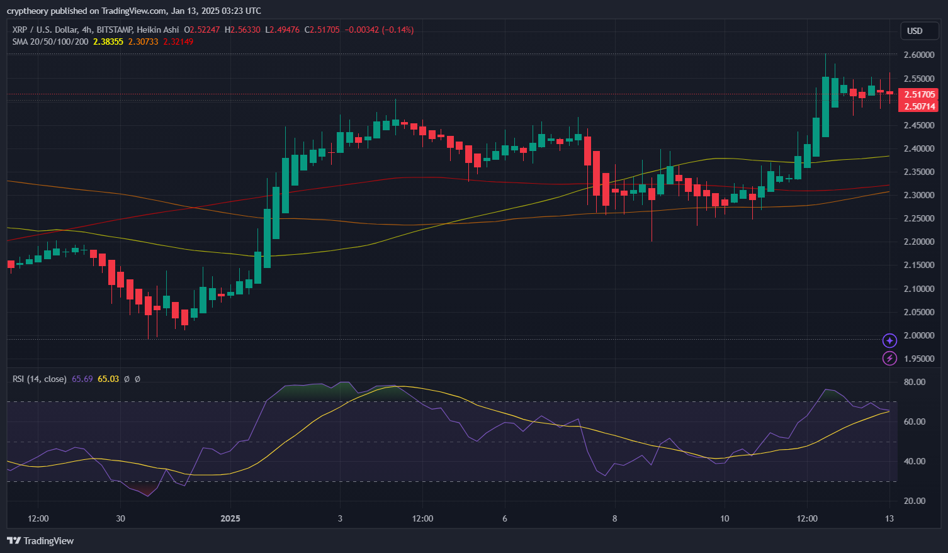This screenshot has width=948, height=553.
Task: Click the 6 date label on time axis
Action: [505, 518]
